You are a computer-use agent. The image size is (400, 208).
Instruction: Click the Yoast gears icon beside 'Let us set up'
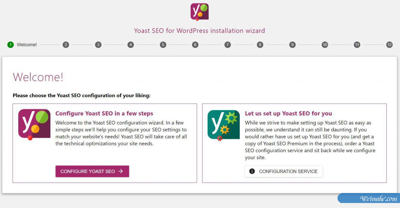tap(223, 124)
